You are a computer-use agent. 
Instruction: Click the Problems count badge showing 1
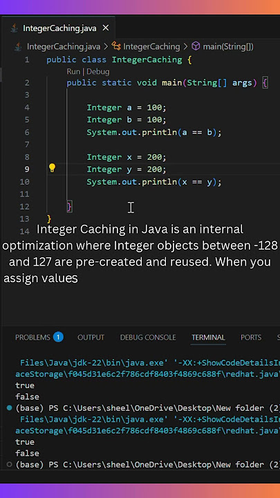click(58, 337)
